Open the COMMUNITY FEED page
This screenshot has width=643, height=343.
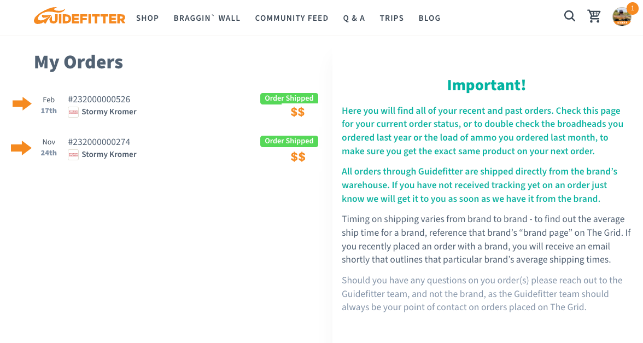pyautogui.click(x=291, y=18)
